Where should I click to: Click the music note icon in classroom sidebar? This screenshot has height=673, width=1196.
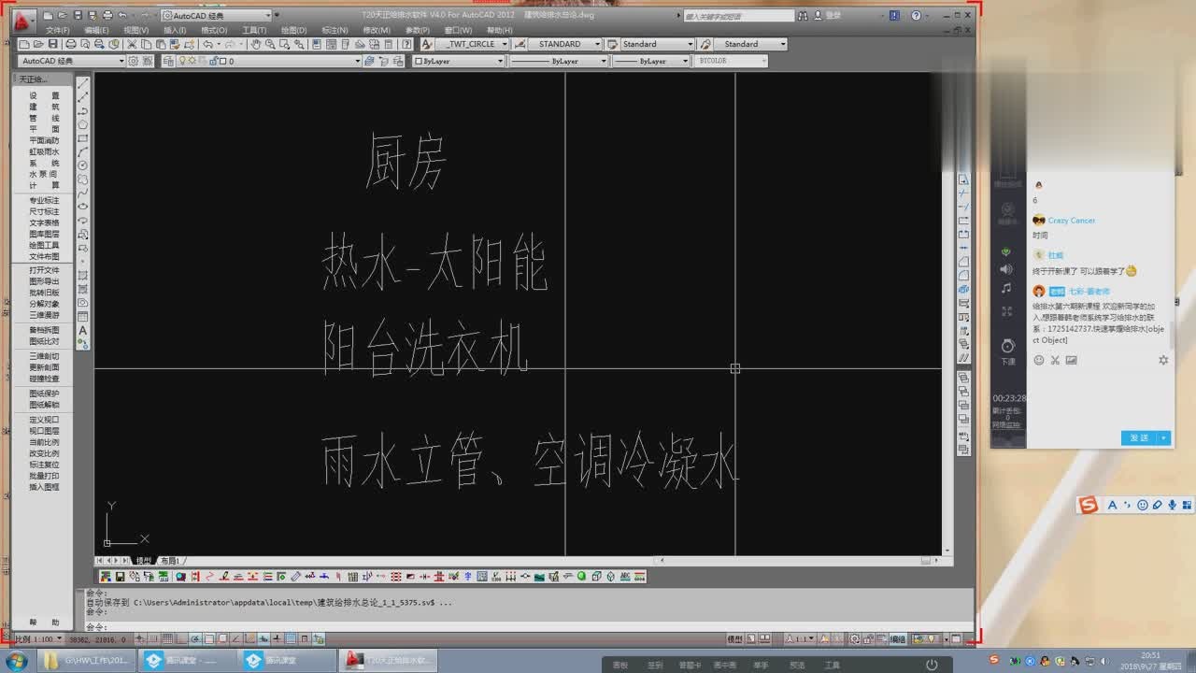click(x=1006, y=289)
